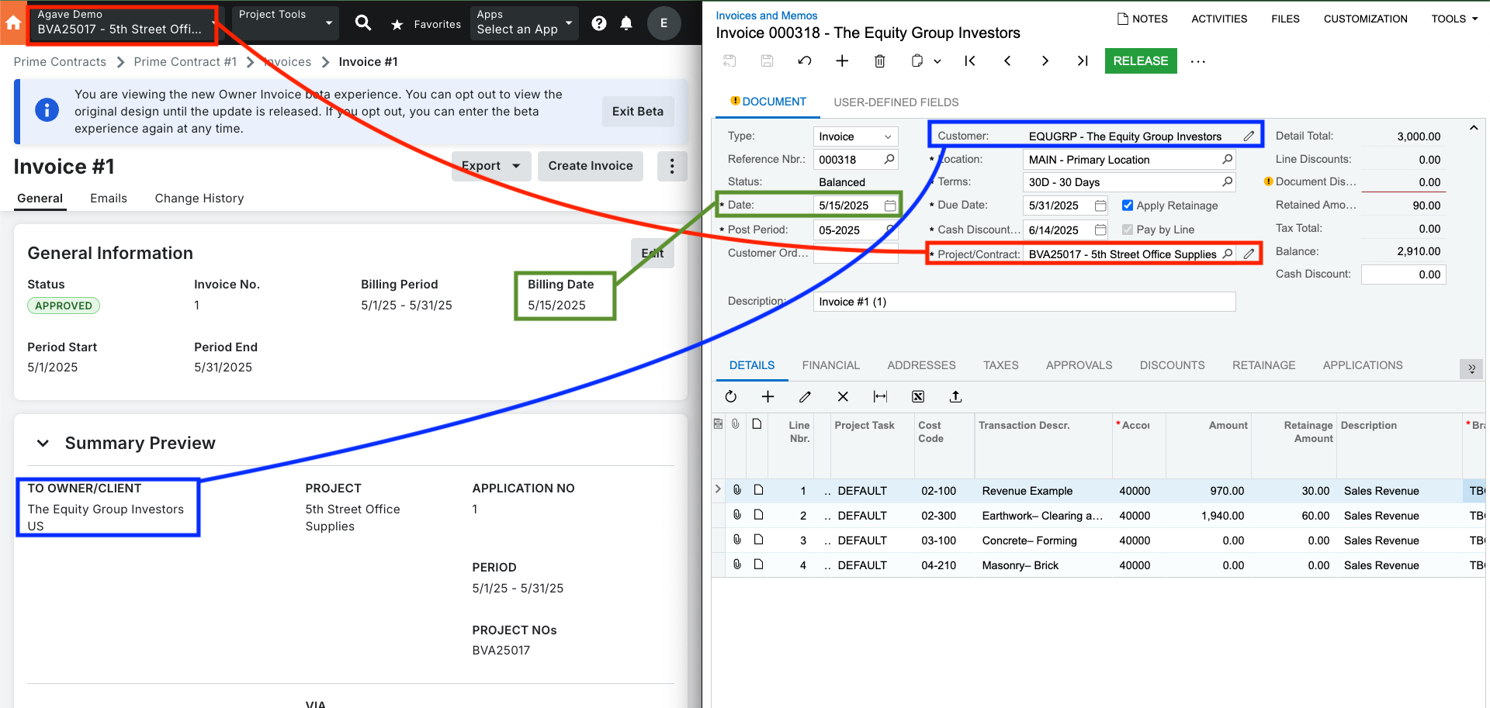Refresh the details grid
The width and height of the screenshot is (1490, 708).
(x=730, y=396)
